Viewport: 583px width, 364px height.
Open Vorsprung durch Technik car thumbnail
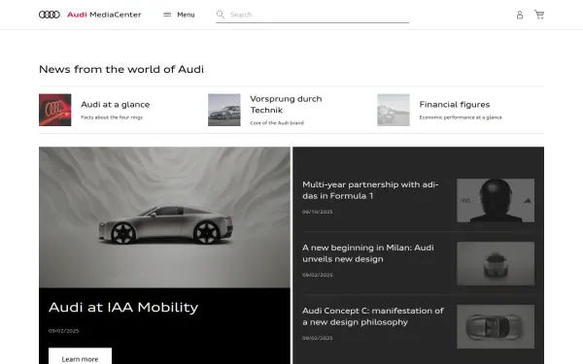tap(224, 110)
